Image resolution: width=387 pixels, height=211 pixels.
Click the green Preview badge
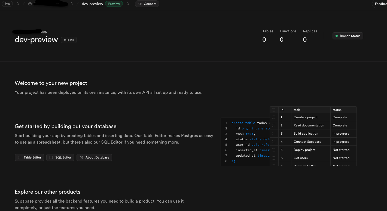tap(114, 4)
